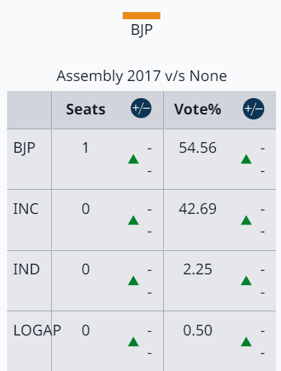This screenshot has height=371, width=281.
Task: Click the BJP legend label
Action: point(142,30)
